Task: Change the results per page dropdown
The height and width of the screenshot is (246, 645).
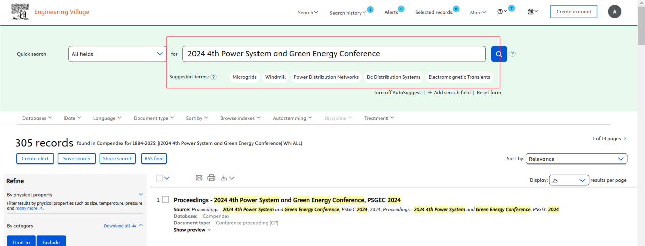Action: (569, 180)
